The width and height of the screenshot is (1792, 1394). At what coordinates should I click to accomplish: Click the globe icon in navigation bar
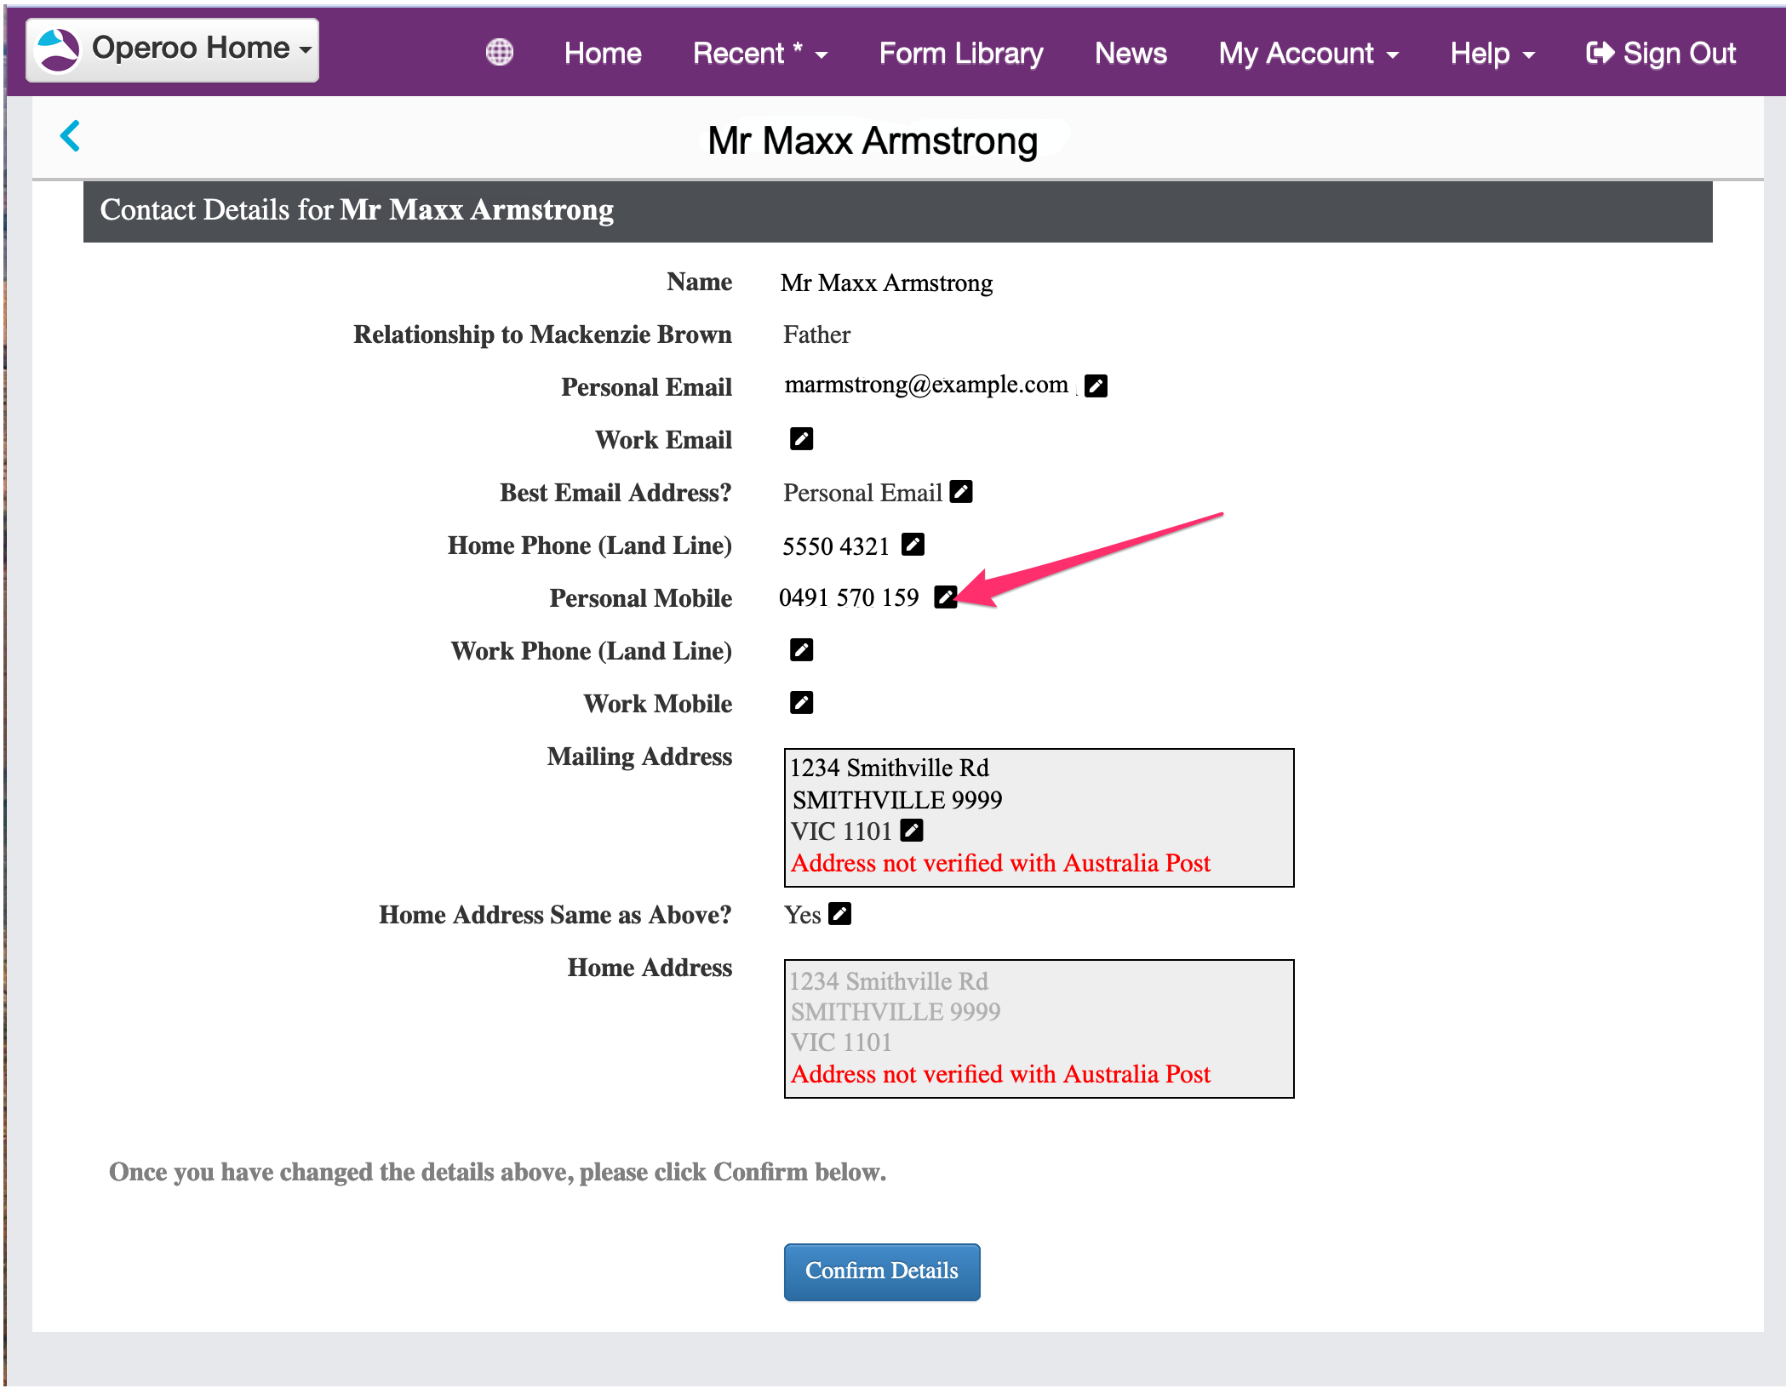point(500,53)
